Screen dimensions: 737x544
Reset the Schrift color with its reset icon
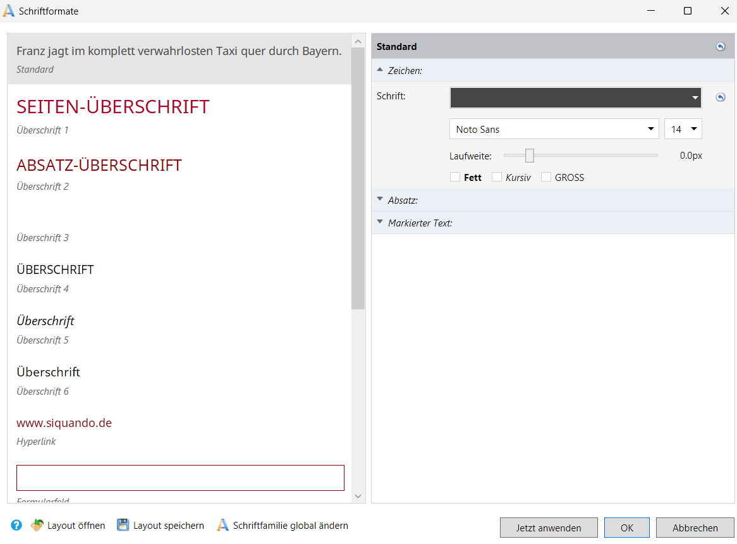(x=720, y=97)
